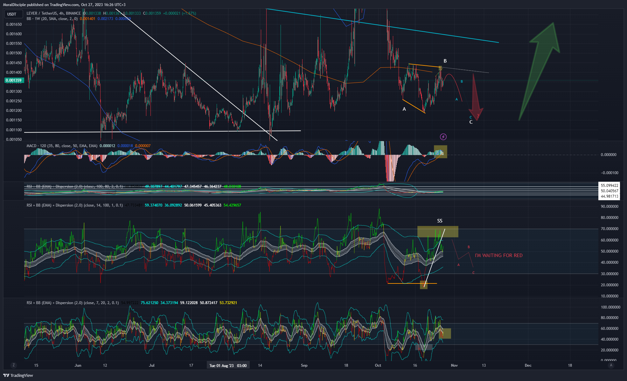Select the BB 1W (20, SMA, close, 2, 0) legend

point(52,19)
